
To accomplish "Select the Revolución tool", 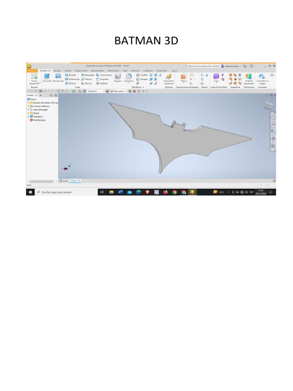I will (x=58, y=78).
